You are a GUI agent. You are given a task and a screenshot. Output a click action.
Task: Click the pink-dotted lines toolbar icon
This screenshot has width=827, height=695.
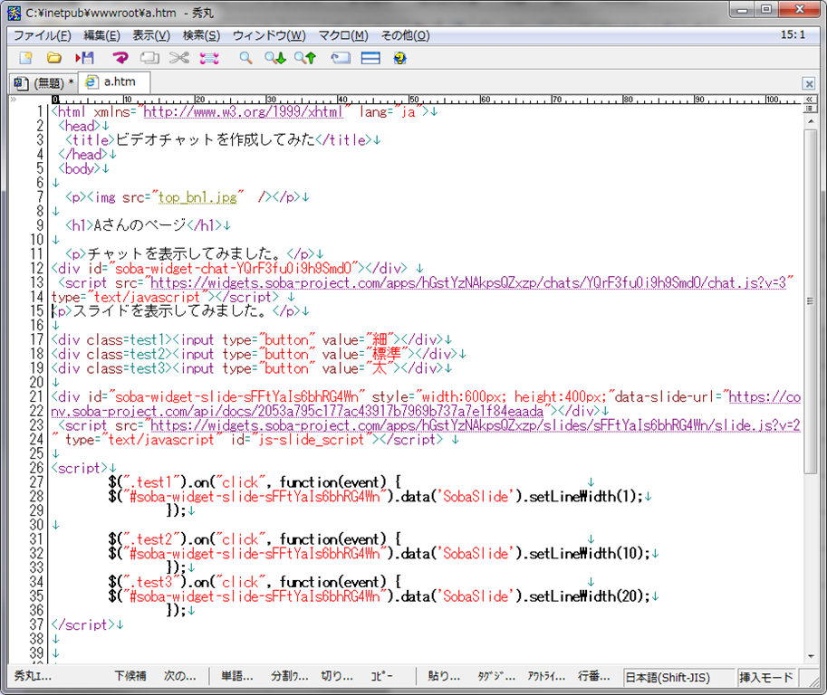[x=209, y=58]
